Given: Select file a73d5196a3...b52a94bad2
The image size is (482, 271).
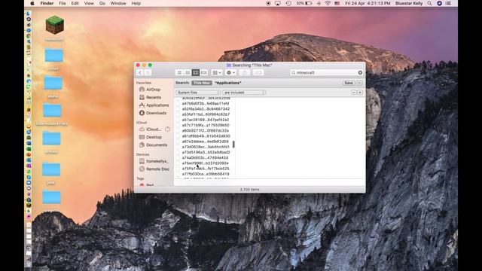Looking at the screenshot, I should click(x=206, y=152).
